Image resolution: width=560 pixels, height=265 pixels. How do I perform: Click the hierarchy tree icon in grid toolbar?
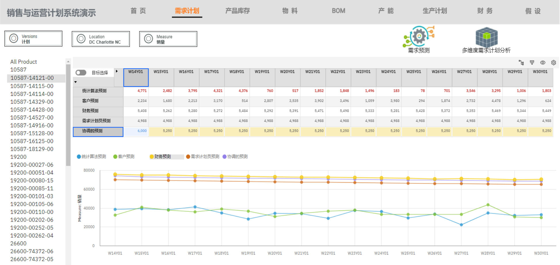click(521, 62)
